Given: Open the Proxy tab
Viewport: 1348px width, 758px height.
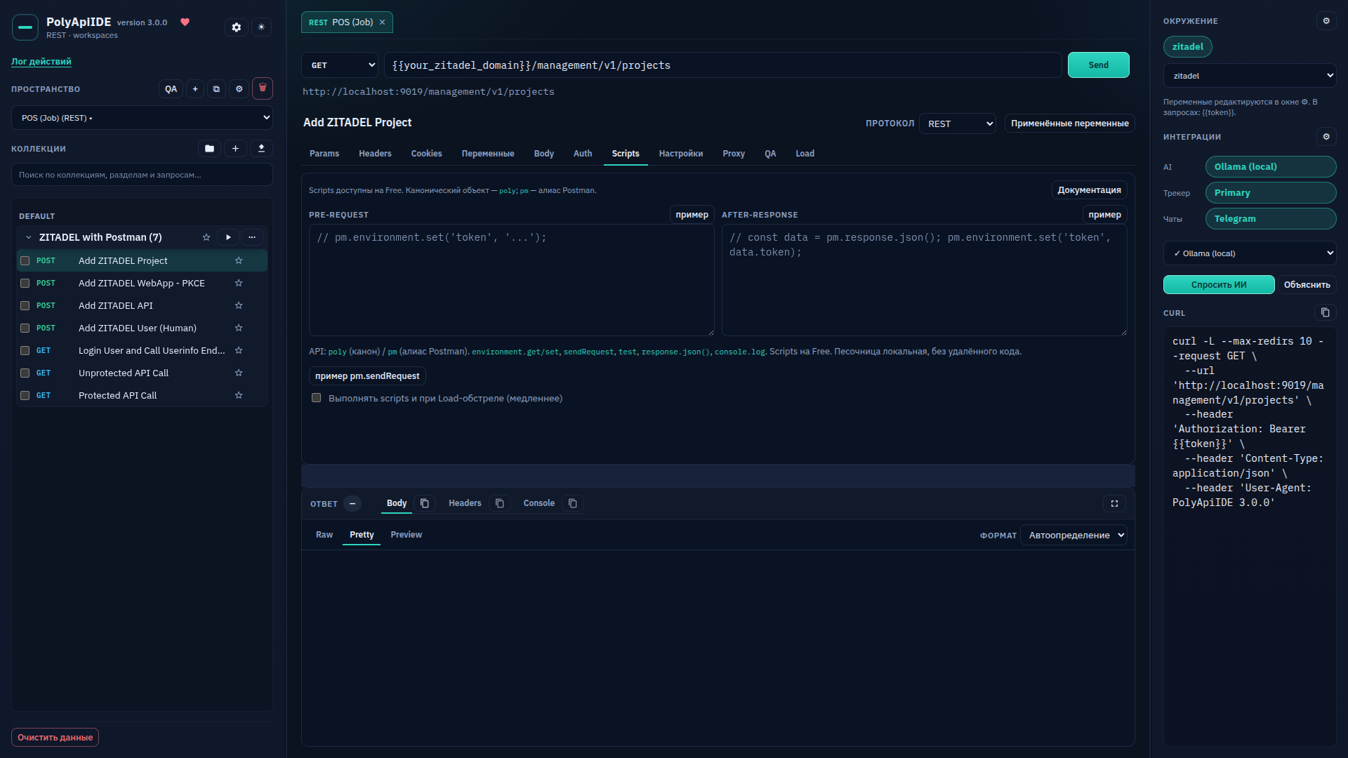Looking at the screenshot, I should [734, 154].
